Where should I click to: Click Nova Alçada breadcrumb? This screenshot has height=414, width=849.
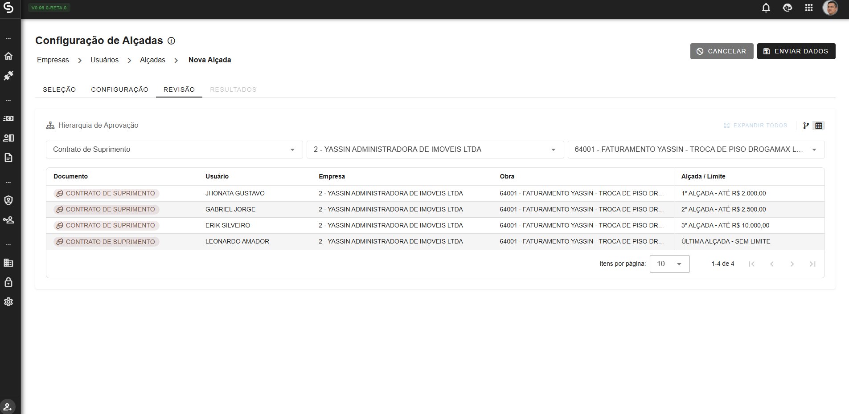(x=209, y=60)
